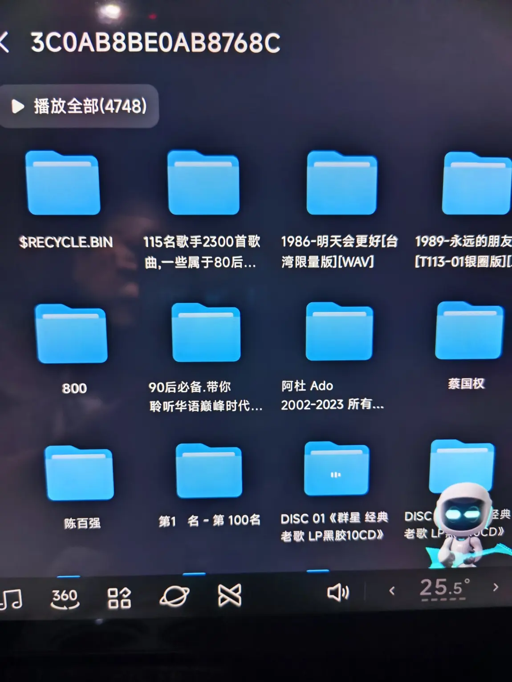This screenshot has width=512, height=682.
Task: Open the 1989-永远的朋友 folder
Action: click(475, 183)
